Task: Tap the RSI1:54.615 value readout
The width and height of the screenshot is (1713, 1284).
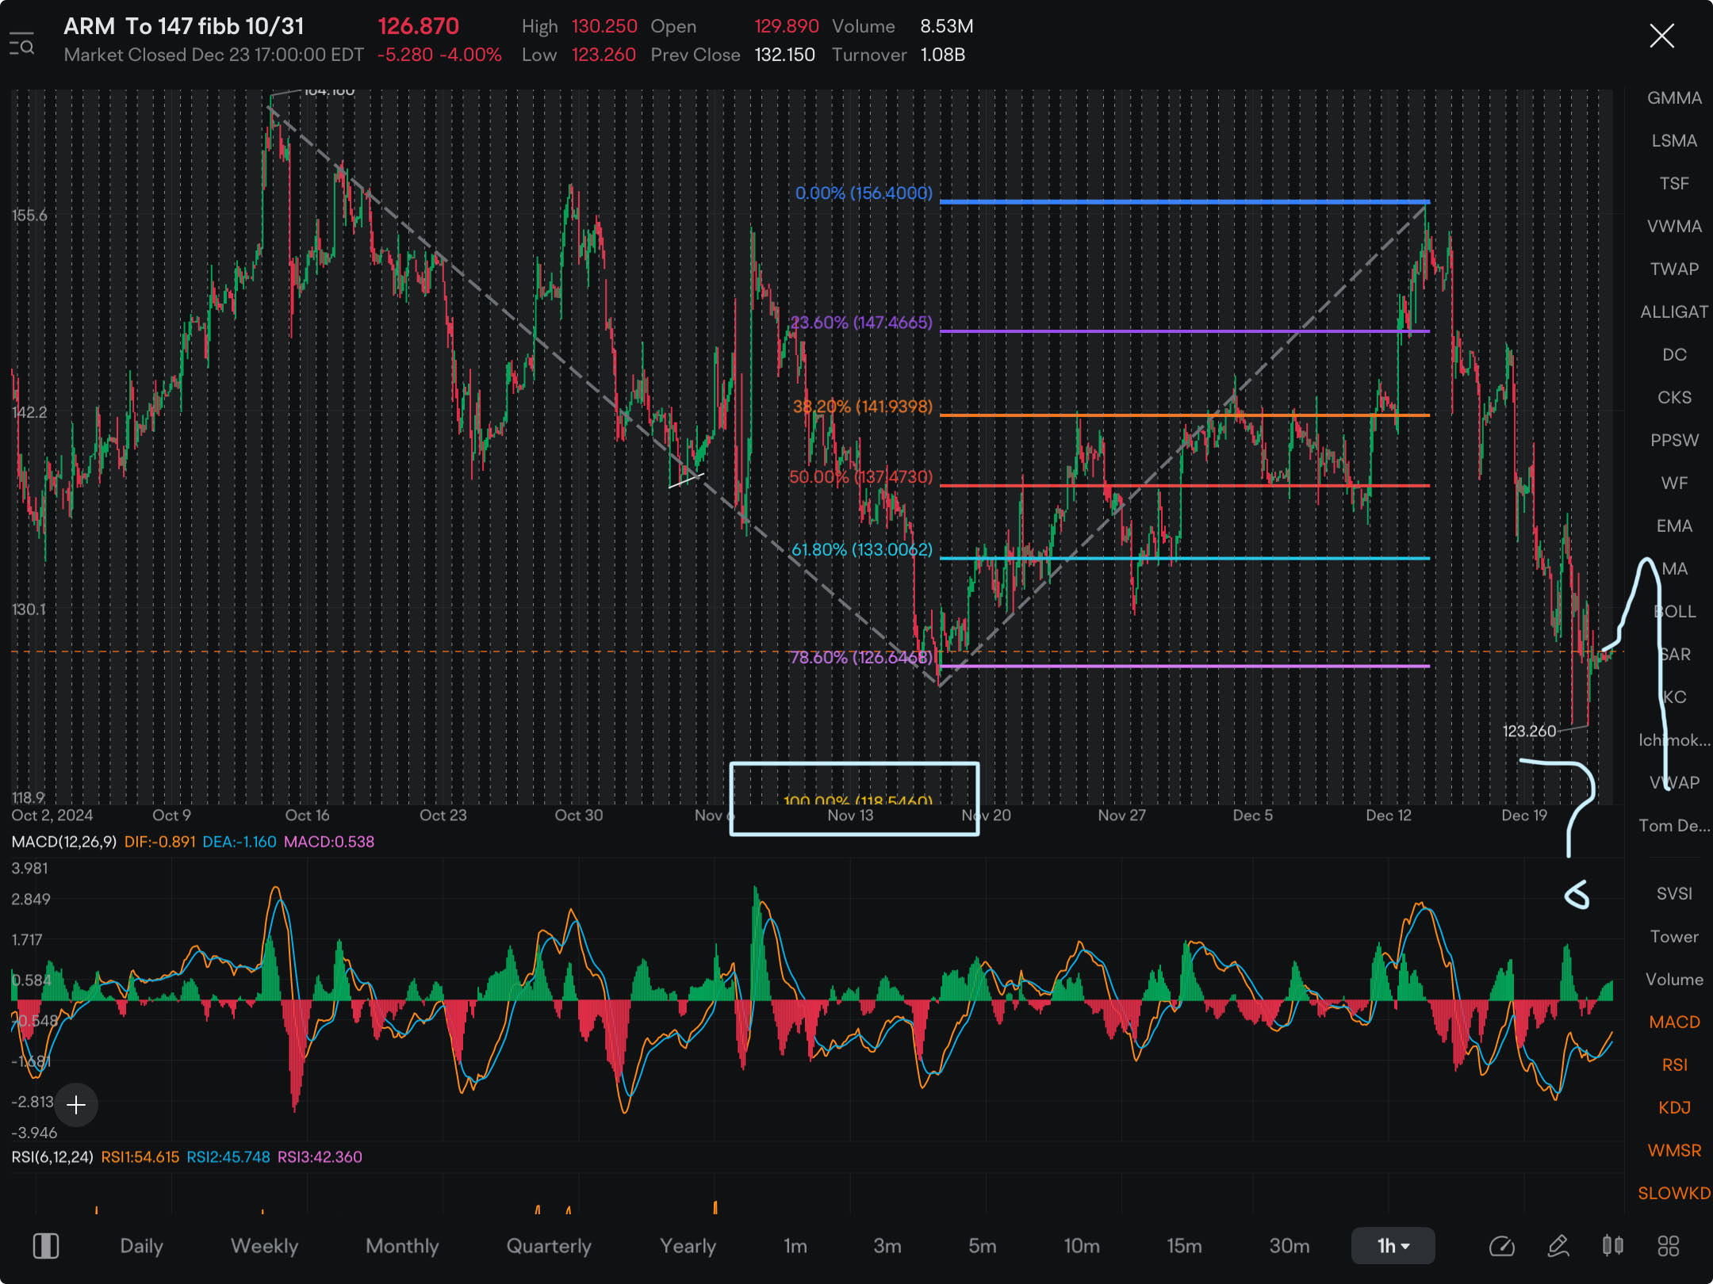Action: (x=140, y=1156)
